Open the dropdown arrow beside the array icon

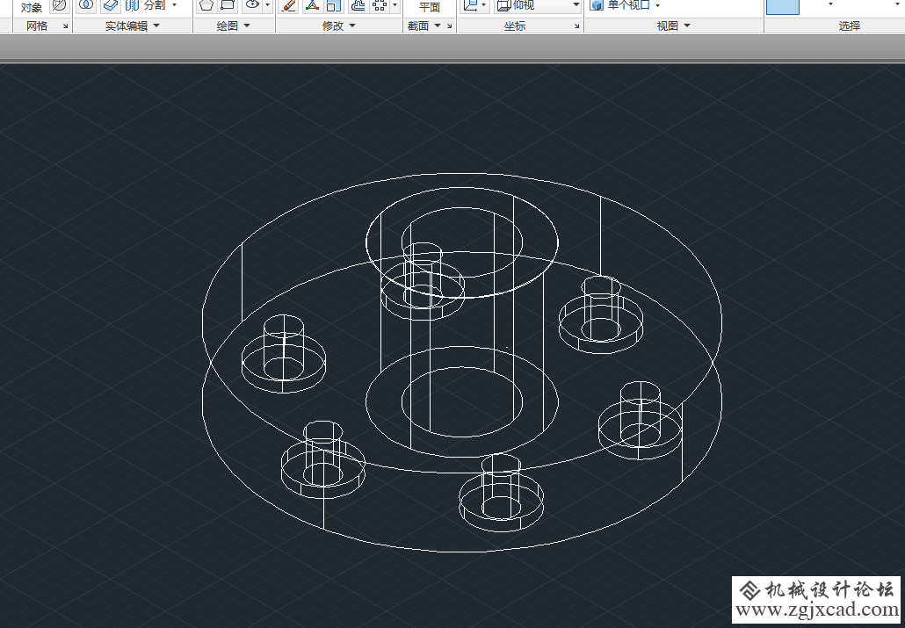click(395, 5)
